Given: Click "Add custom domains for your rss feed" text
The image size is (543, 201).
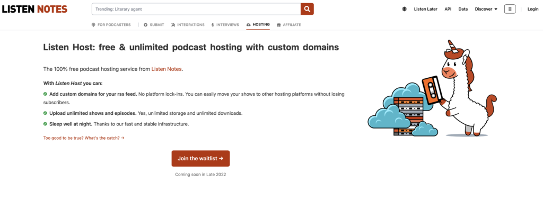Looking at the screenshot, I should pyautogui.click(x=93, y=94).
